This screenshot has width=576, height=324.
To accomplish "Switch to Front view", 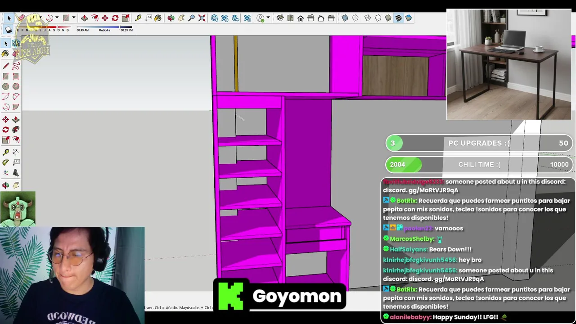I will [x=301, y=18].
